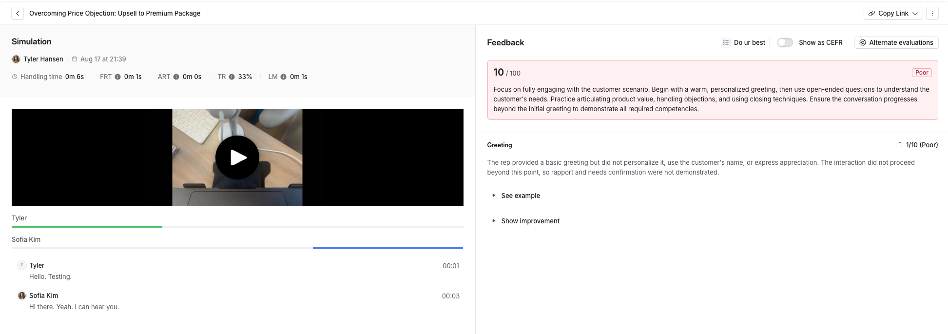948x334 pixels.
Task: Click the link icon in Copy Link
Action: 871,13
